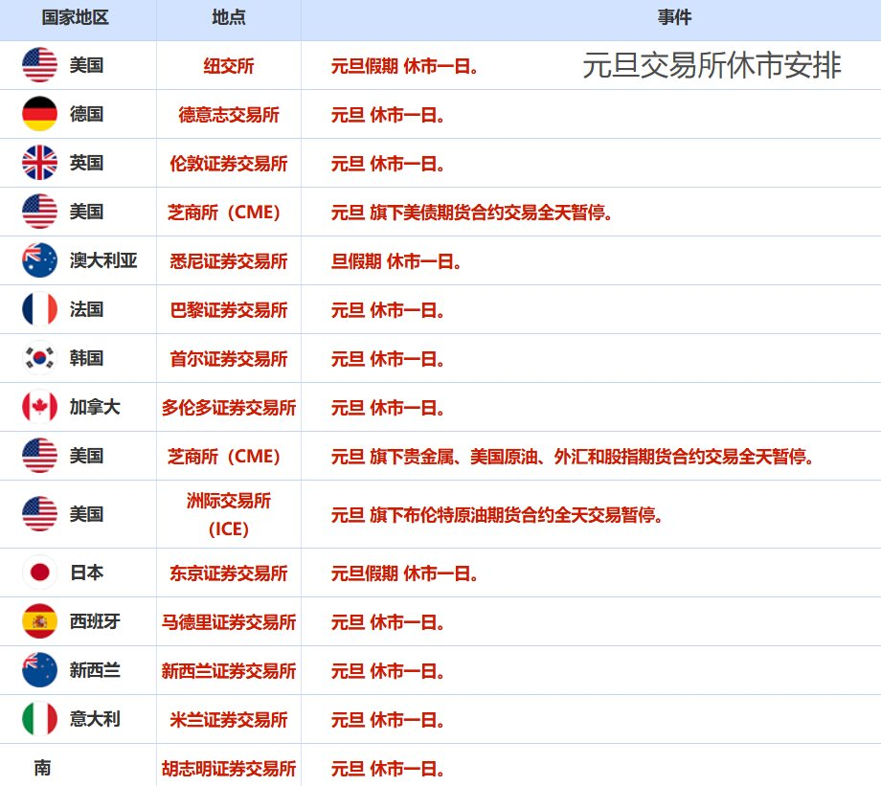Click the Italy flag icon next to 意大利

click(37, 719)
